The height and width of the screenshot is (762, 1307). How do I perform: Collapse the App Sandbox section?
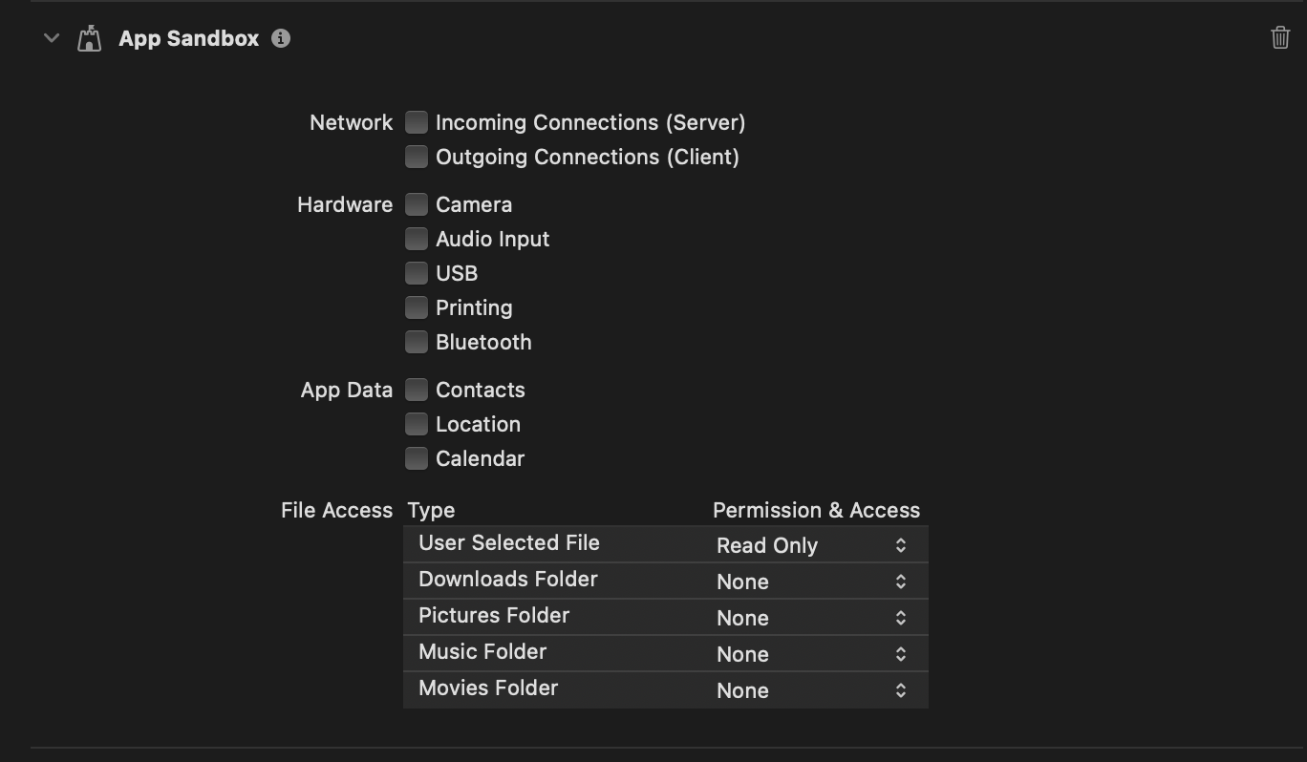[52, 38]
